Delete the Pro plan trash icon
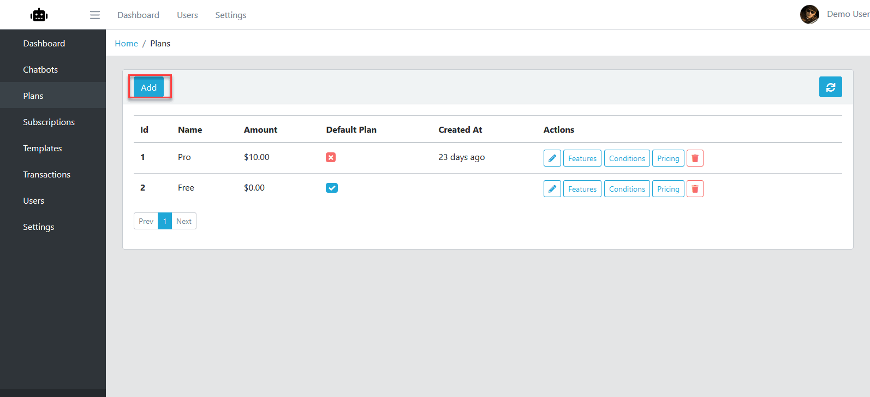Image resolution: width=870 pixels, height=397 pixels. point(695,158)
